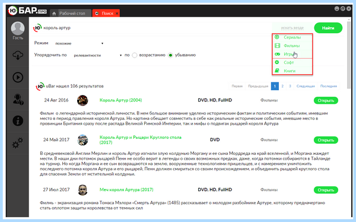Open Король Артур и Рыцари Круглого стола result

point(326,140)
